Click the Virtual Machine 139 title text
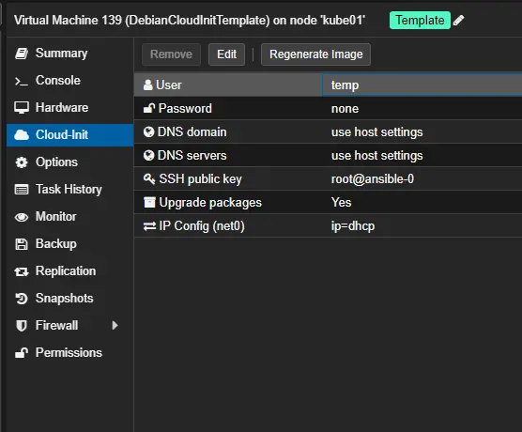522x432 pixels. [190, 21]
